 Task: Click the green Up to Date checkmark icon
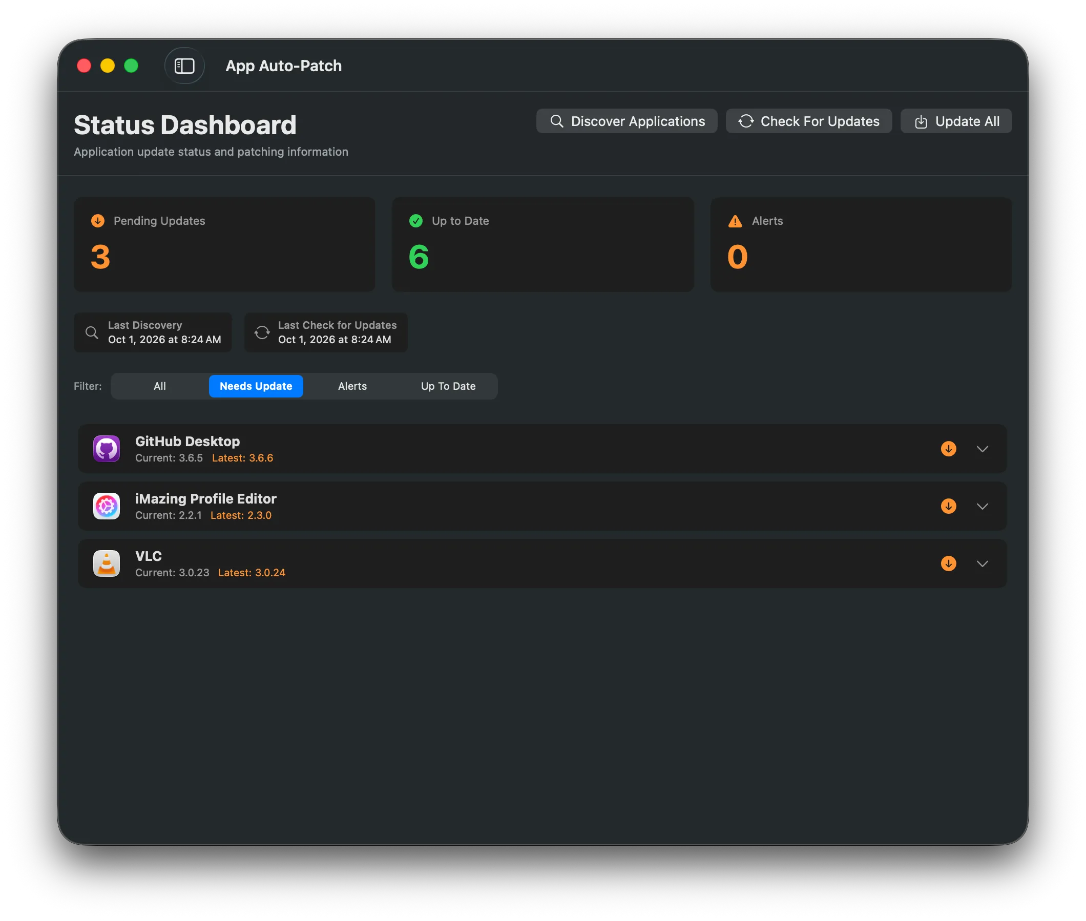[416, 221]
